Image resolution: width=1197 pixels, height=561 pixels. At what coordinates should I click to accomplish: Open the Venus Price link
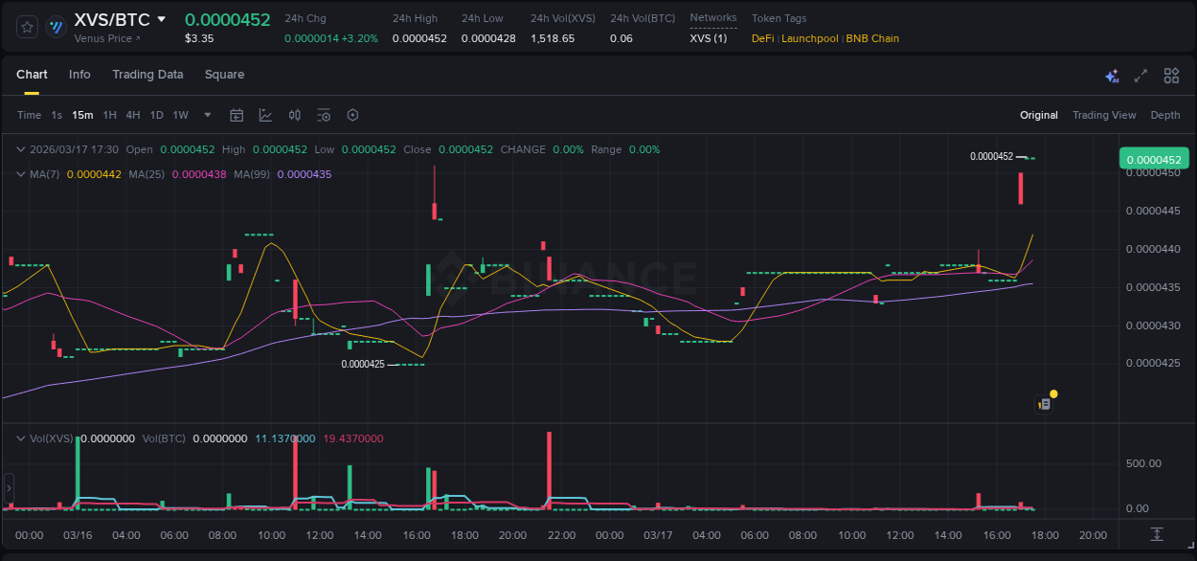[106, 38]
